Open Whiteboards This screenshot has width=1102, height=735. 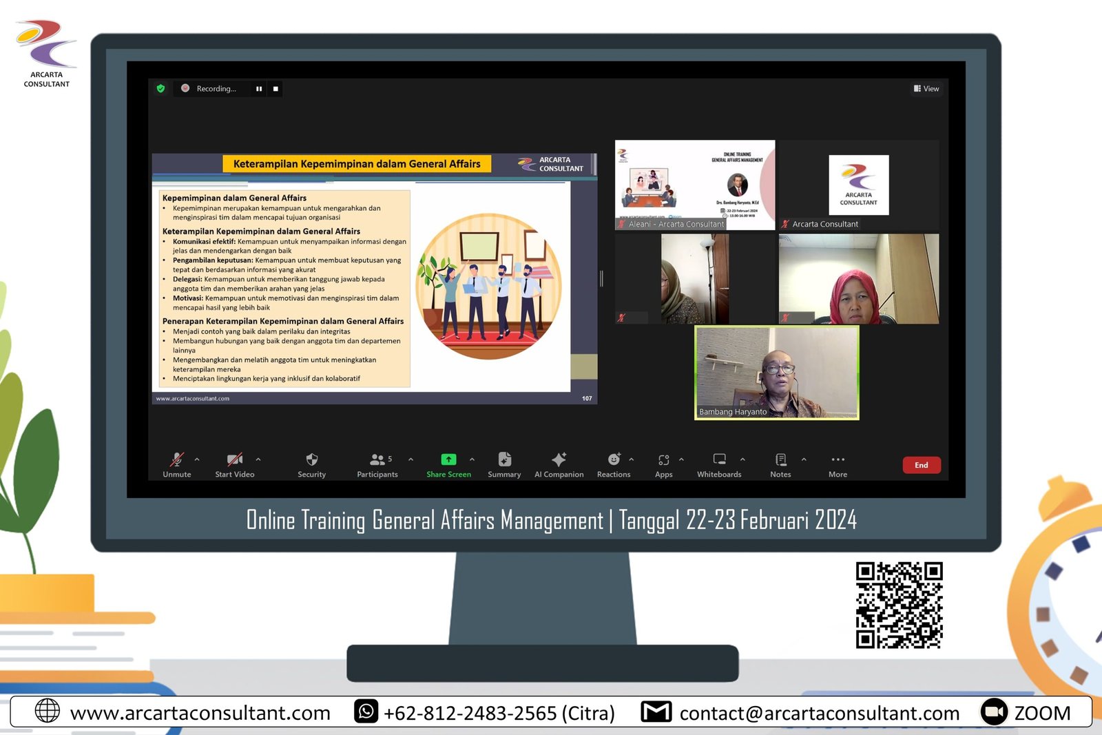point(719,460)
